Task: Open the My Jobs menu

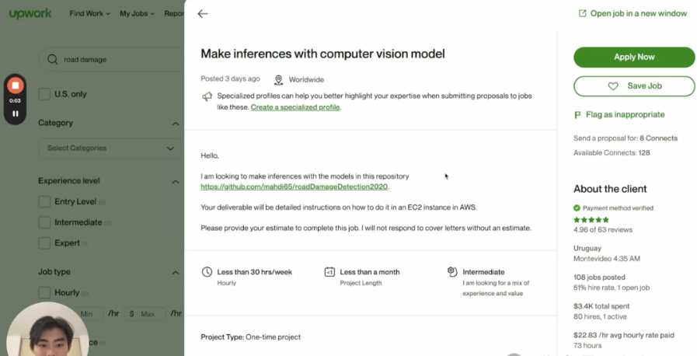Action: [137, 13]
